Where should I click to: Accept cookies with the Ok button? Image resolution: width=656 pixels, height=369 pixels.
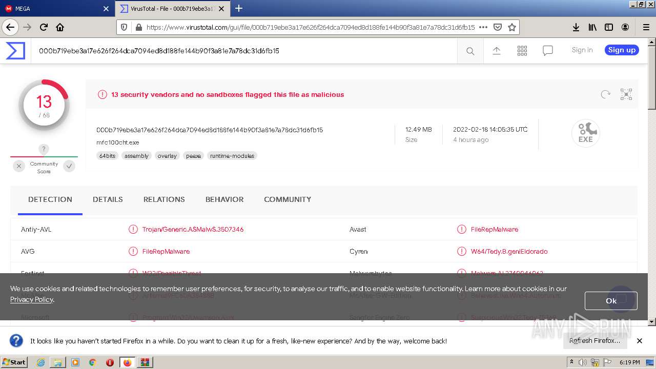tap(611, 301)
